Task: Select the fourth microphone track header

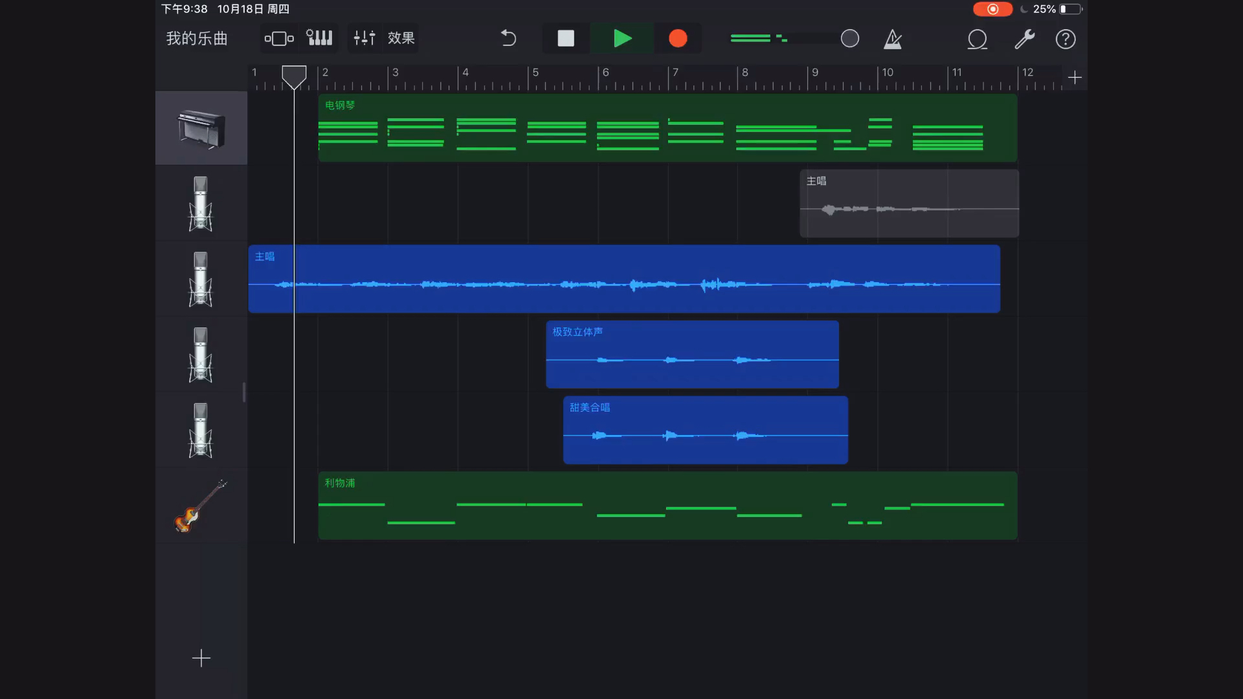Action: [x=201, y=430]
